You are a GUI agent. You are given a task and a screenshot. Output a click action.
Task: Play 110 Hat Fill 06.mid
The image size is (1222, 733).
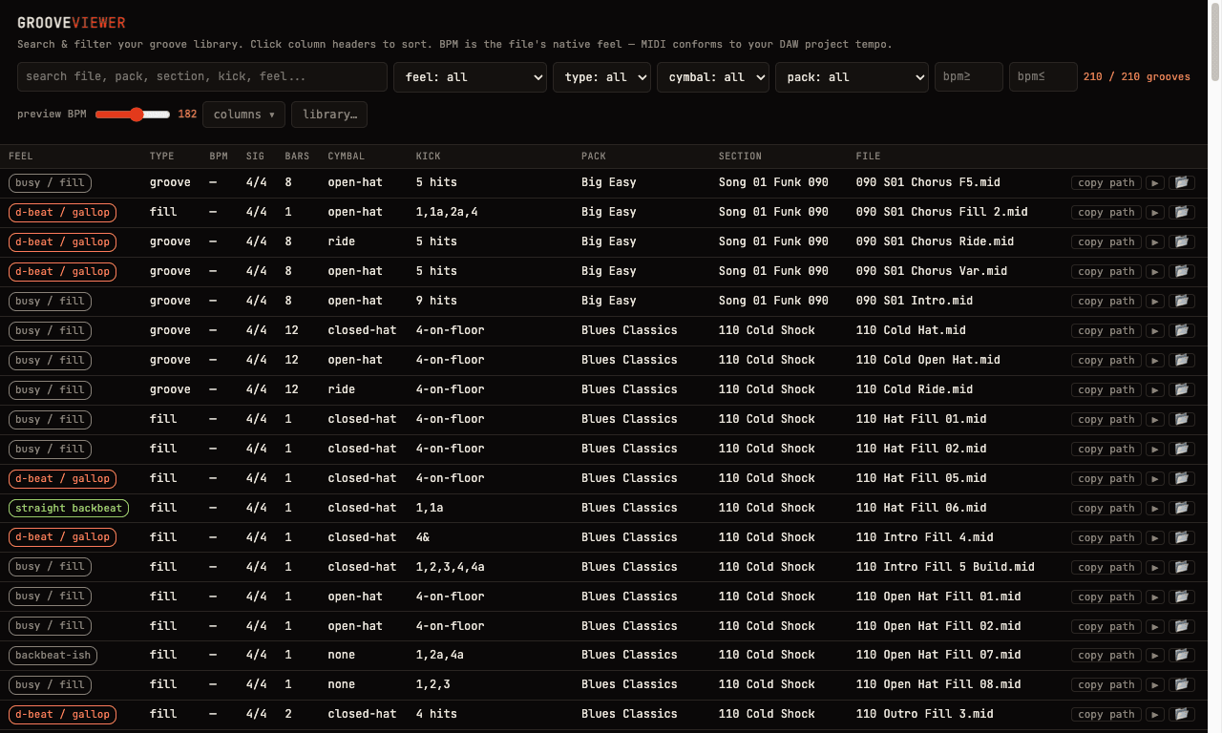click(1155, 509)
